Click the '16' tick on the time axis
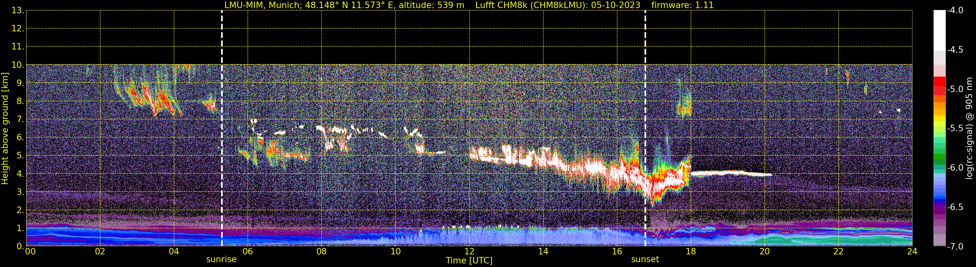This screenshot has height=267, width=976. pyautogui.click(x=617, y=251)
